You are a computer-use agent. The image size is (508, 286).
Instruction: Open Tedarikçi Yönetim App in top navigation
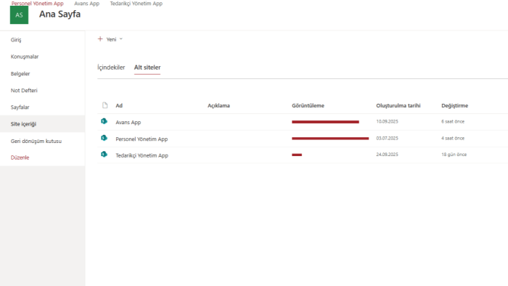click(136, 4)
